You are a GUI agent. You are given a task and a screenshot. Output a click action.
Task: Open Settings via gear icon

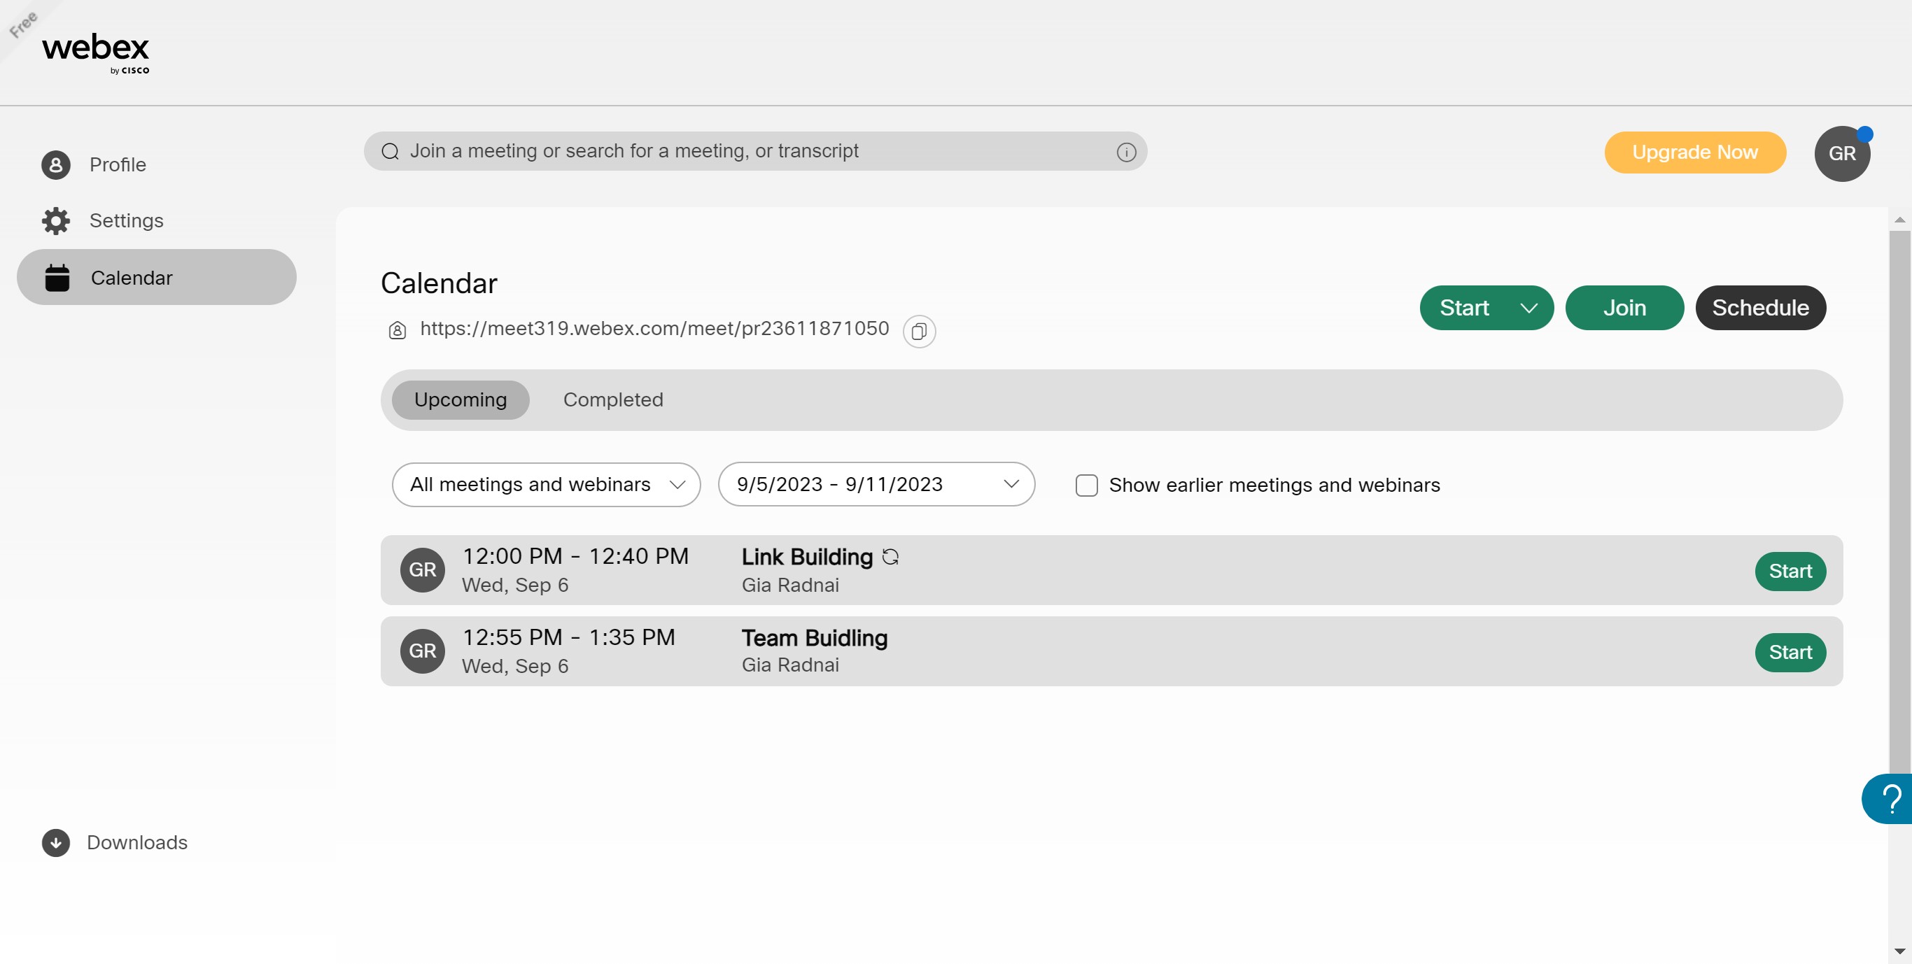coord(56,220)
